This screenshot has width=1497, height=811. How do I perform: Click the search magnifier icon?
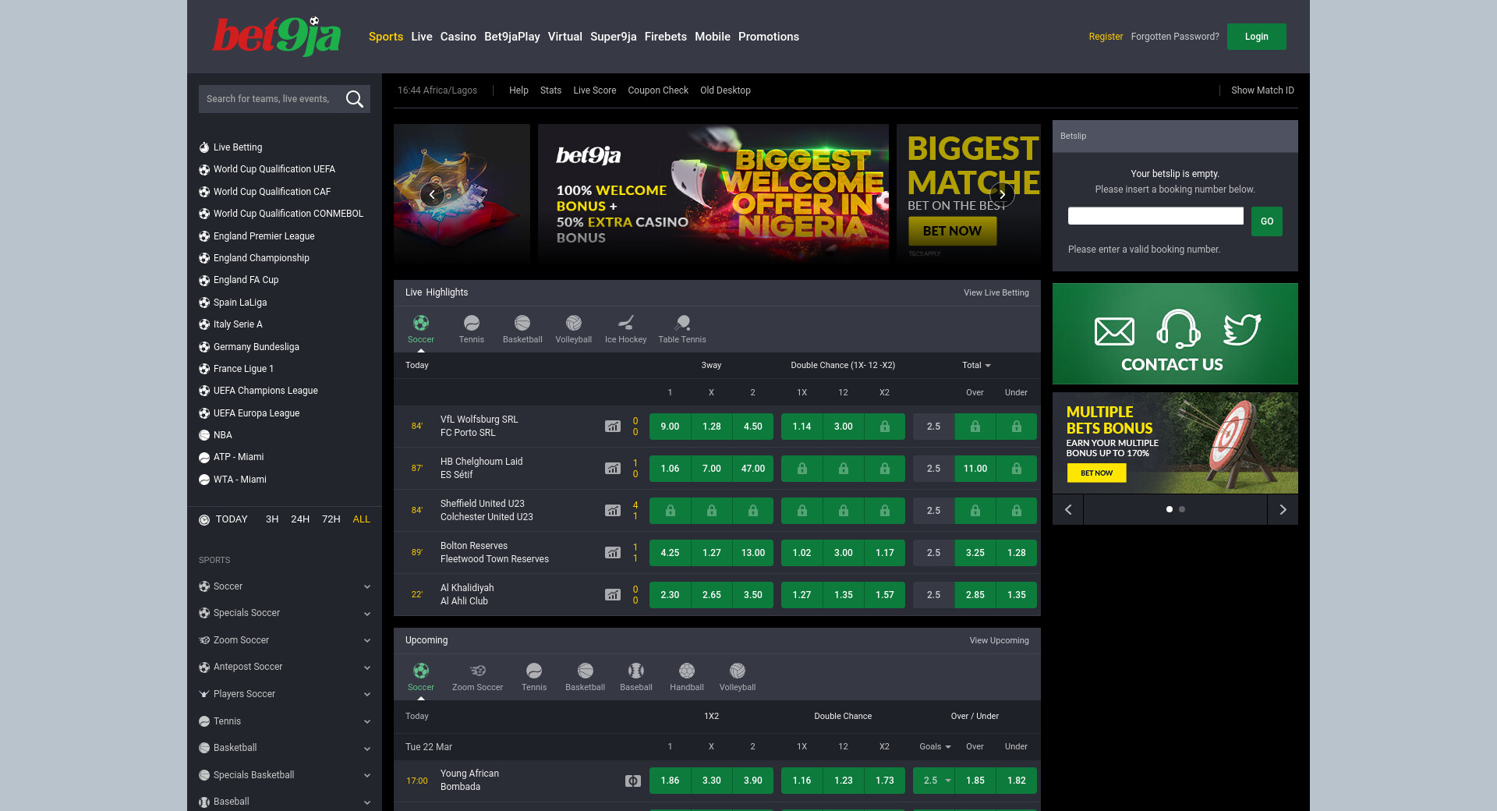355,99
